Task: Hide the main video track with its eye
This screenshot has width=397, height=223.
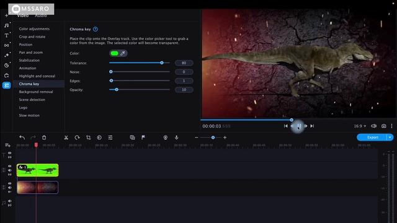Action: click(10, 183)
